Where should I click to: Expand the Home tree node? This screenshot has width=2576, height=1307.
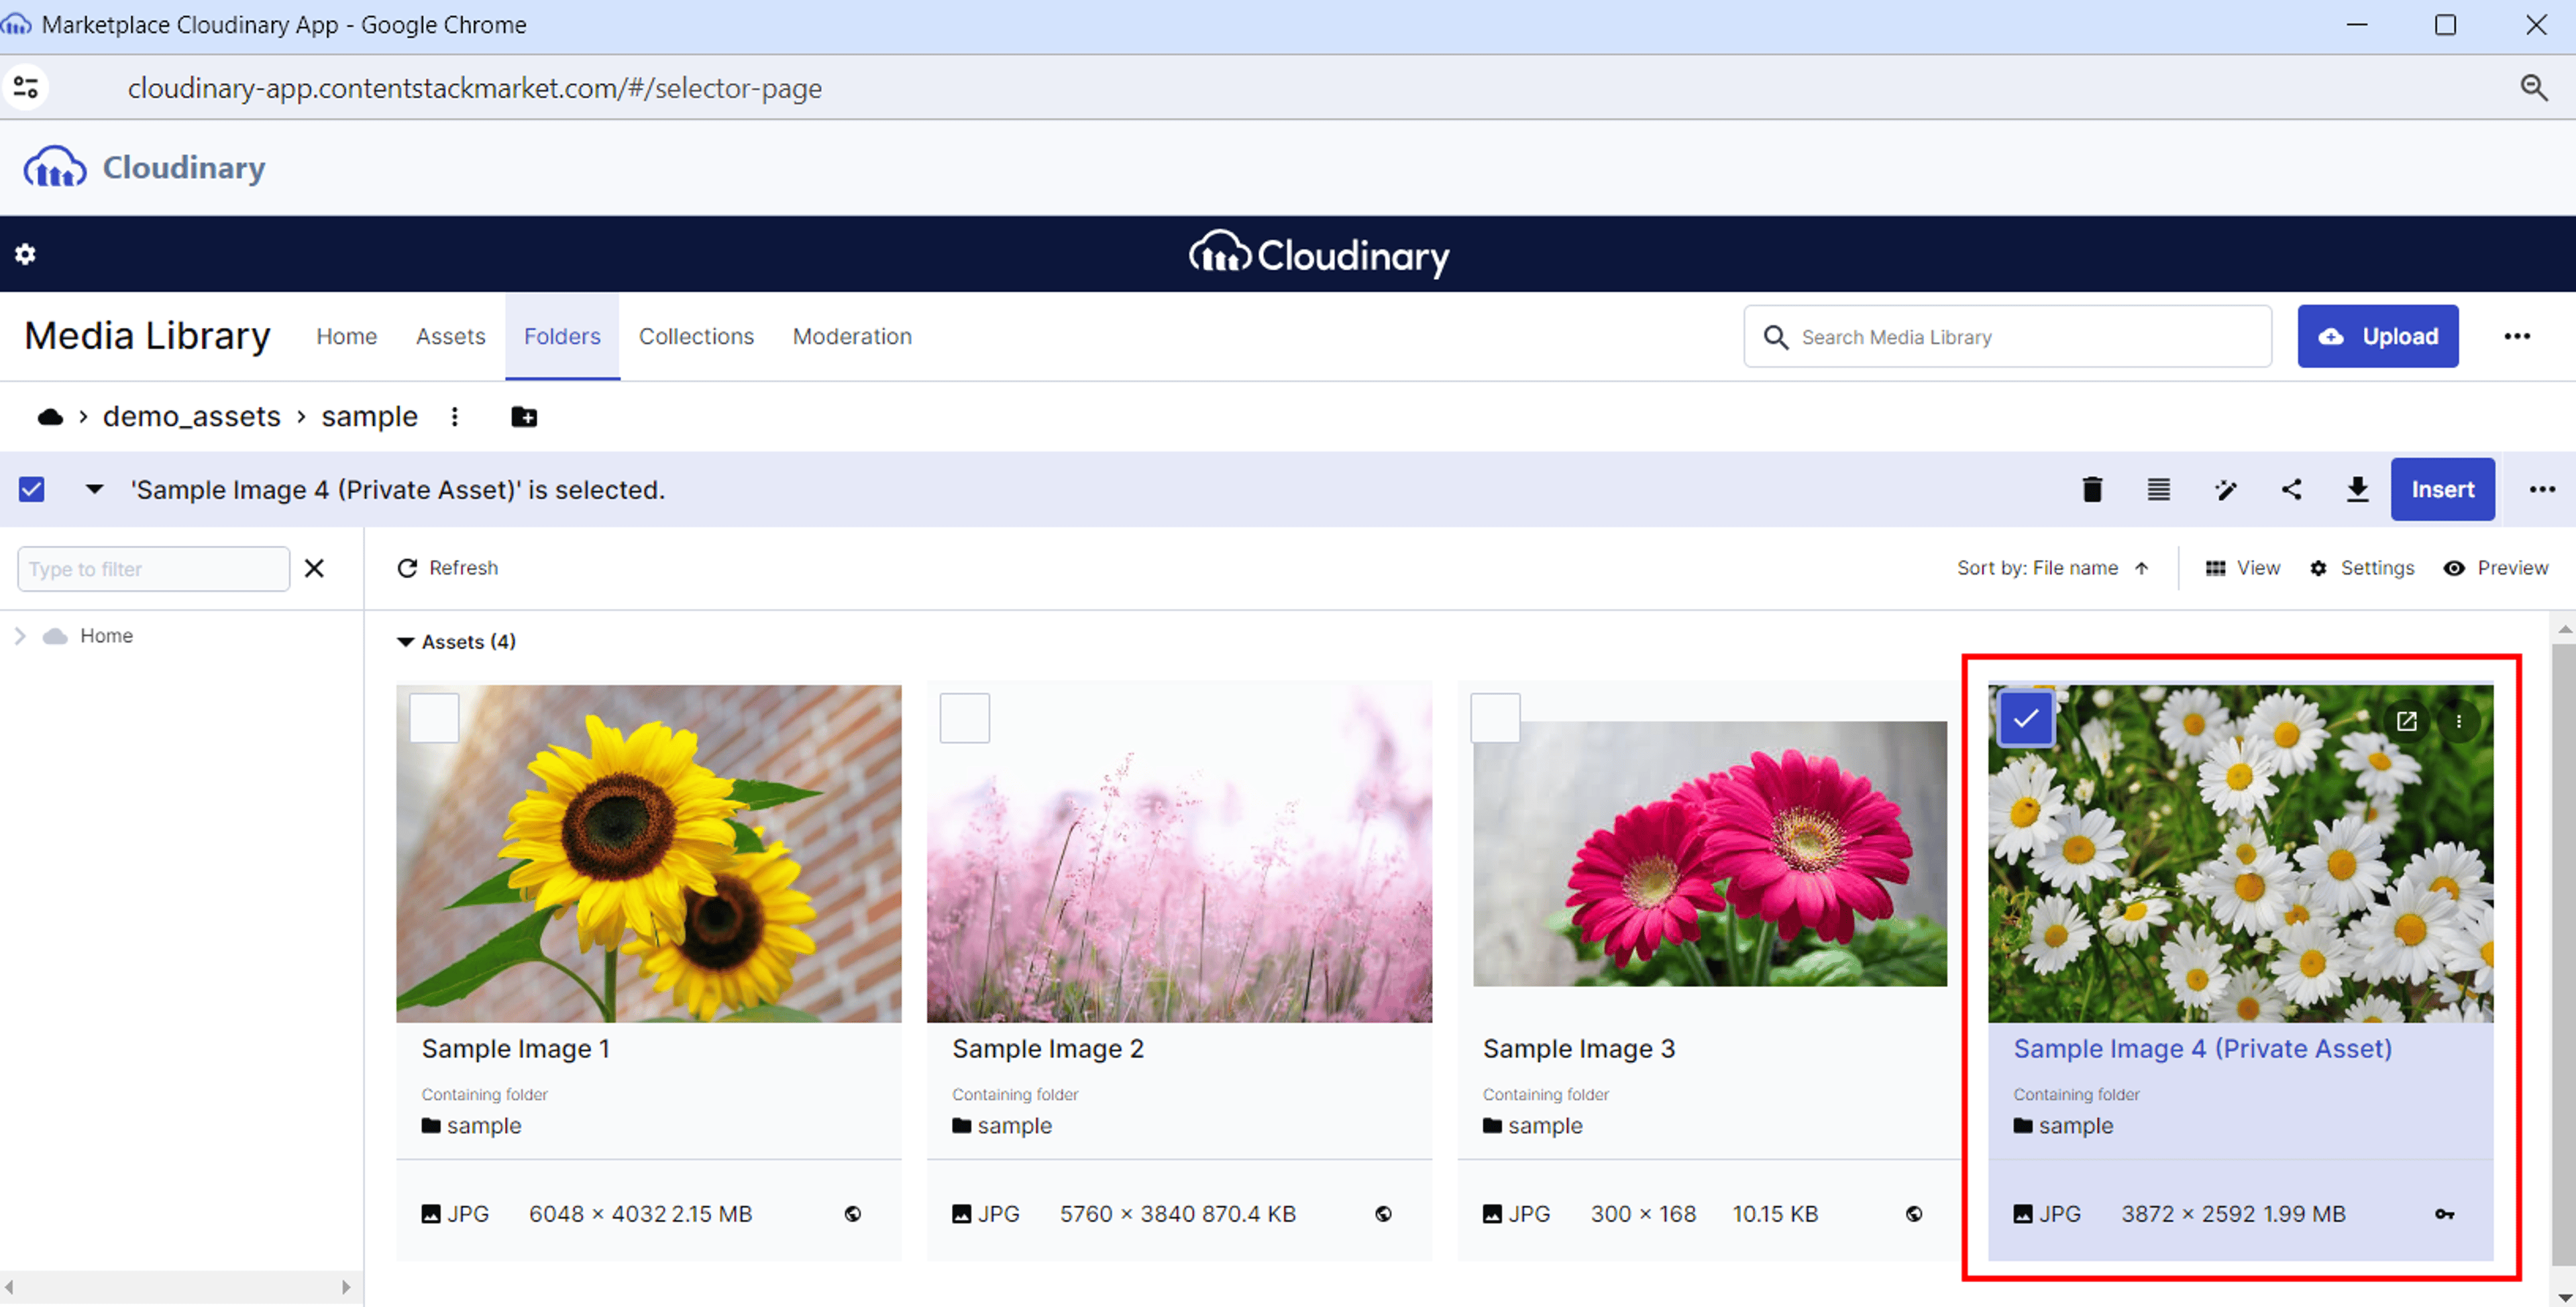pos(20,636)
